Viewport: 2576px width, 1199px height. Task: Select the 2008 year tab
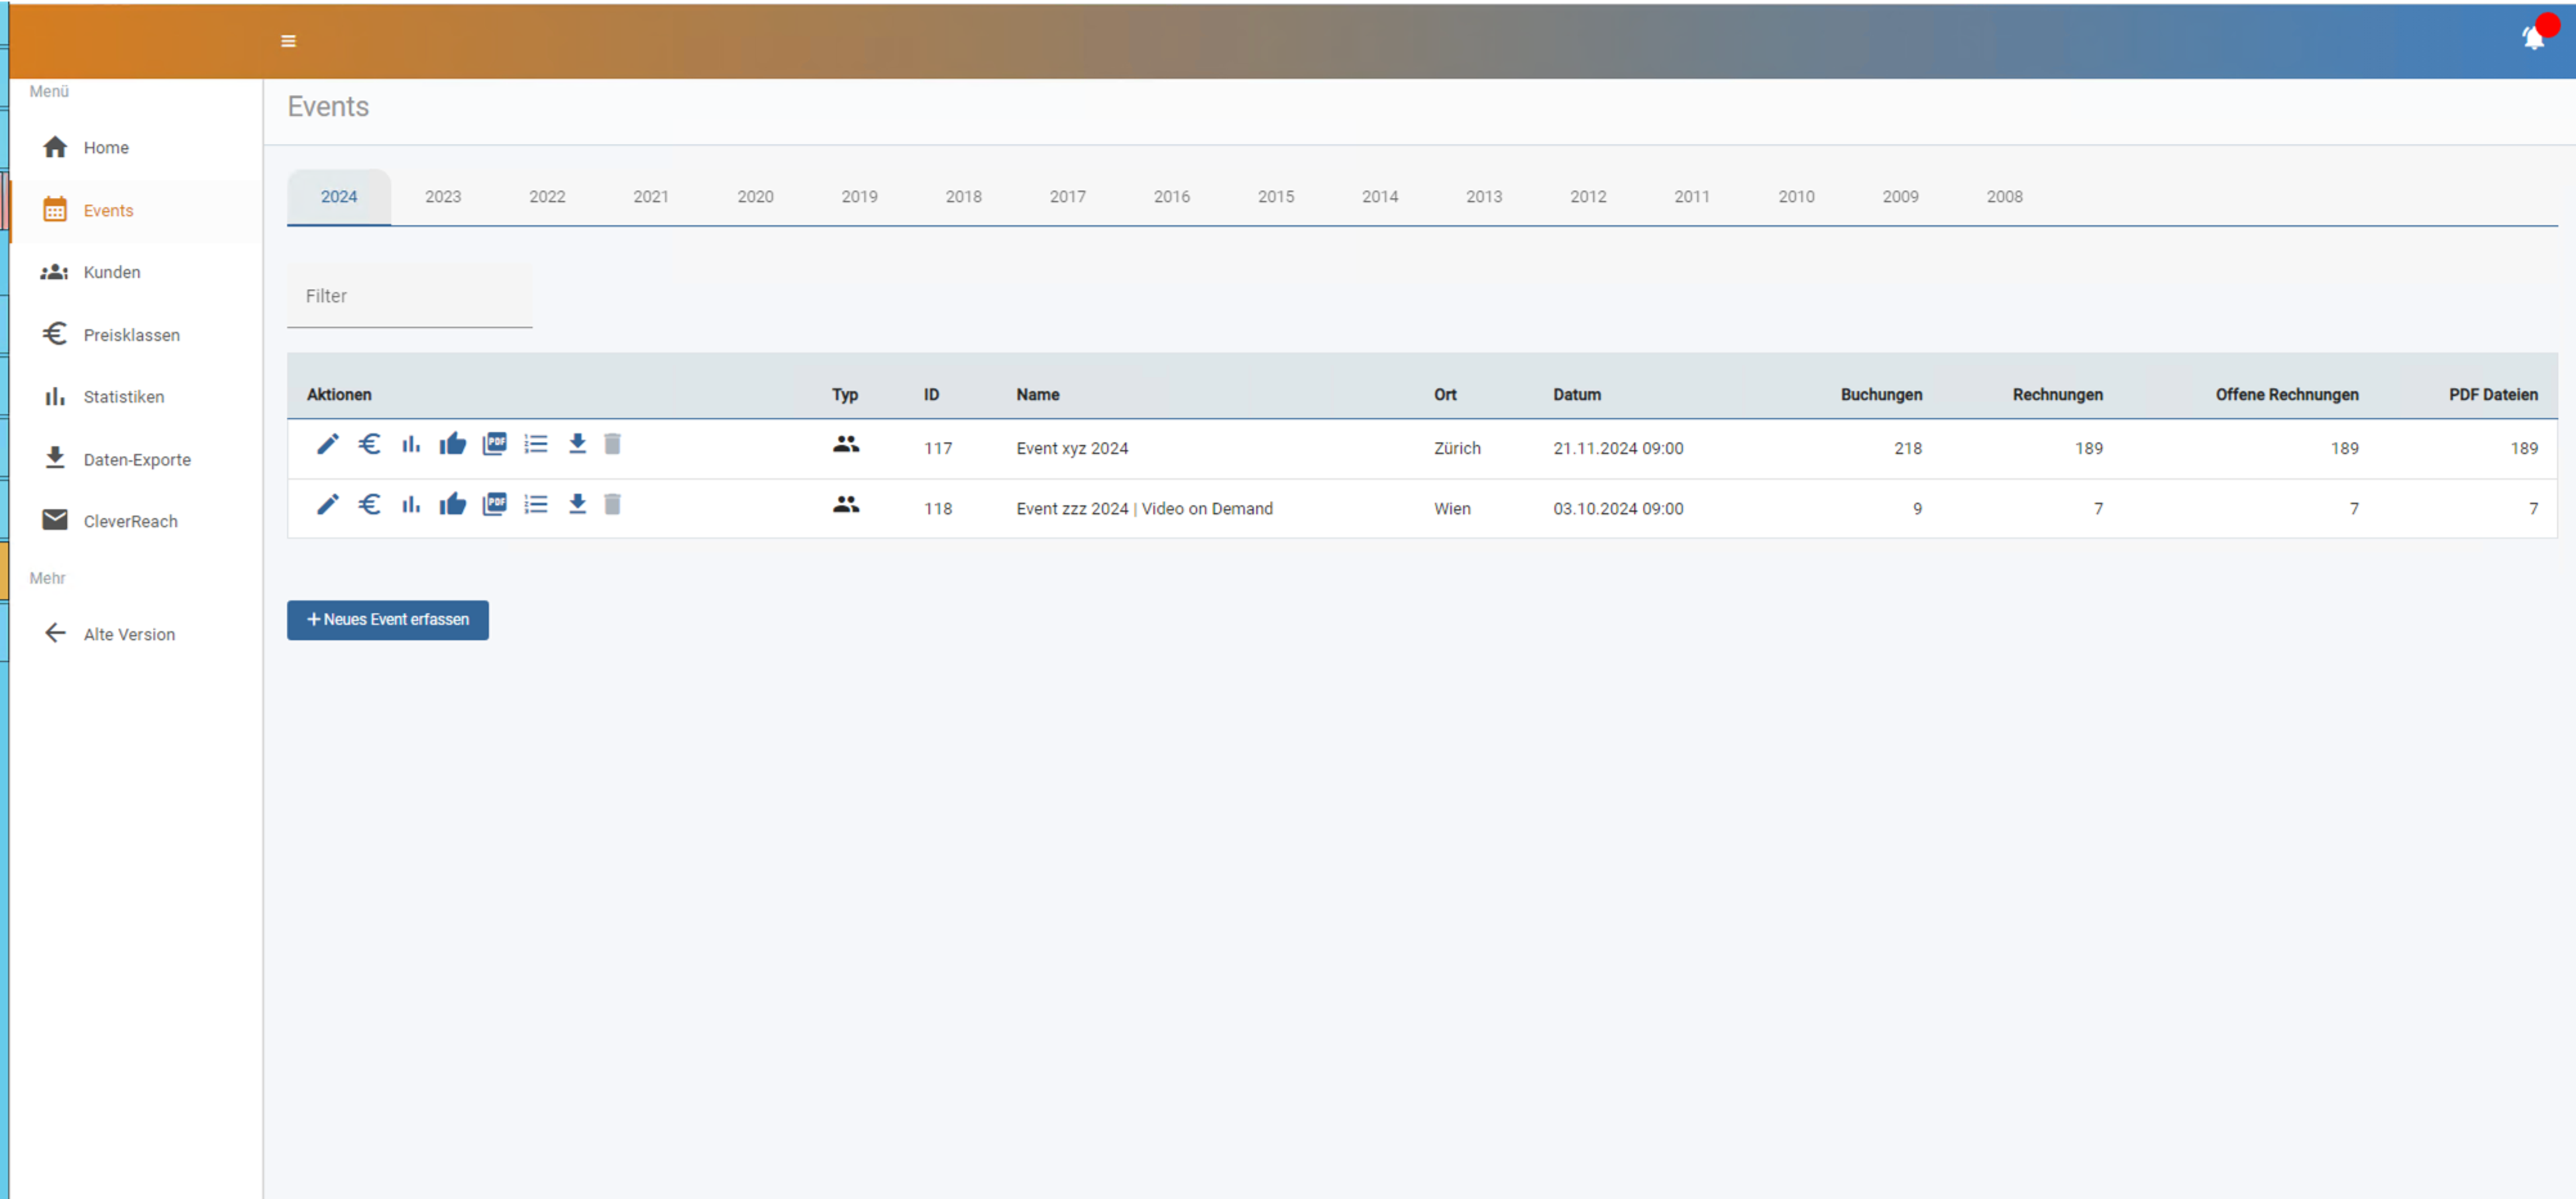[x=2004, y=197]
